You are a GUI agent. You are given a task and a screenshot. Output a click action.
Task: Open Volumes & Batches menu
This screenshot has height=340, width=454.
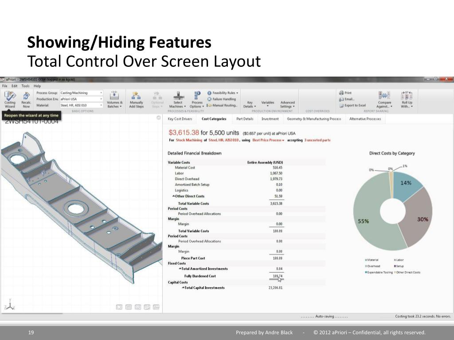pyautogui.click(x=114, y=100)
